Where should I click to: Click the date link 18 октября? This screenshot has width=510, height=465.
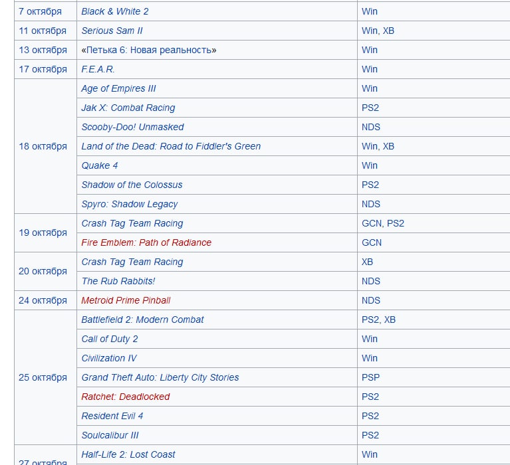tap(43, 146)
